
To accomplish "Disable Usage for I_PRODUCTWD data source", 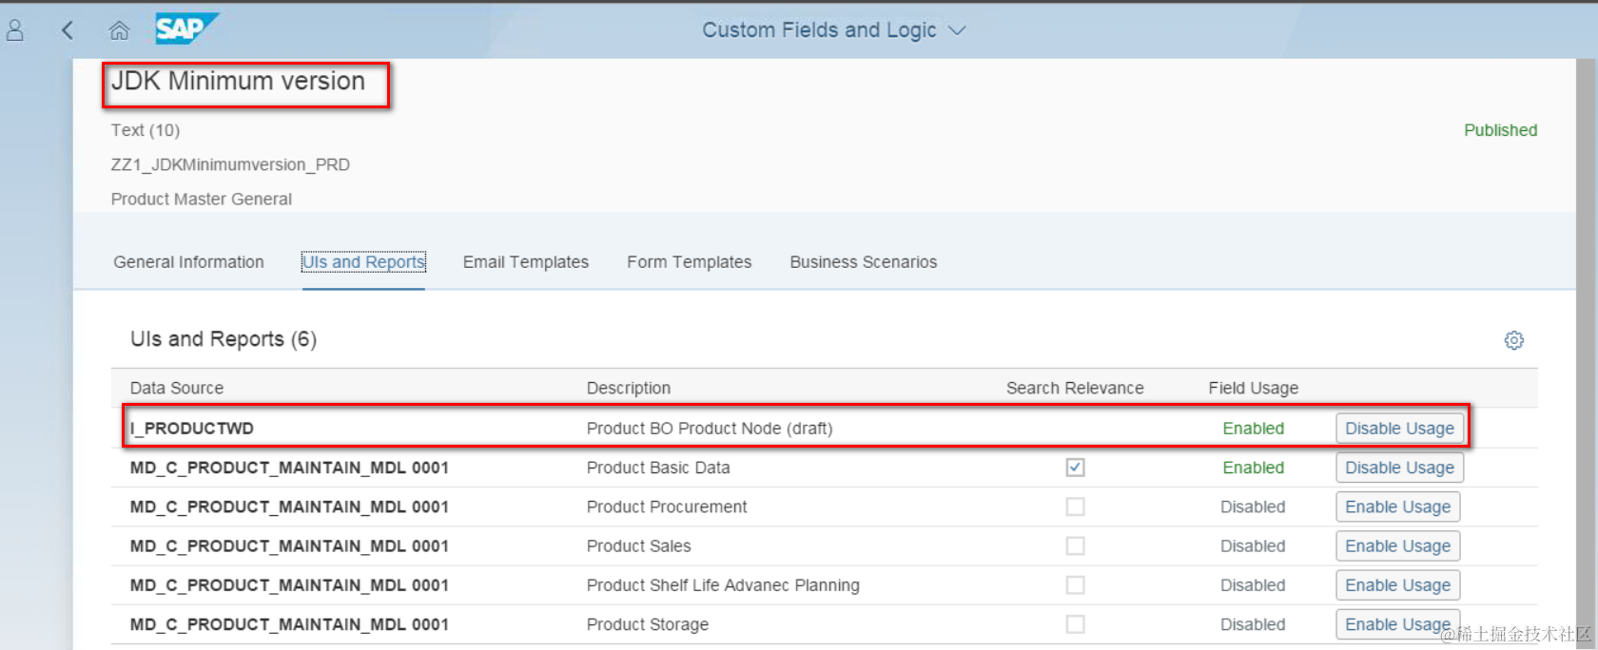I will [1399, 429].
